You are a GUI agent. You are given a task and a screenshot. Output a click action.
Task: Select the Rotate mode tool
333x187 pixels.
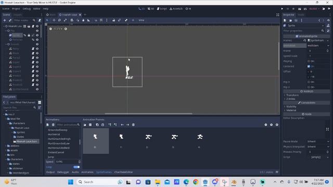point(59,20)
